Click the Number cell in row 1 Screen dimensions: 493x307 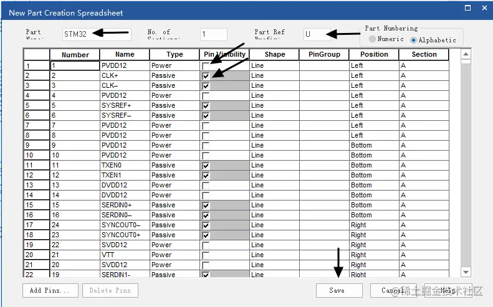click(x=75, y=65)
